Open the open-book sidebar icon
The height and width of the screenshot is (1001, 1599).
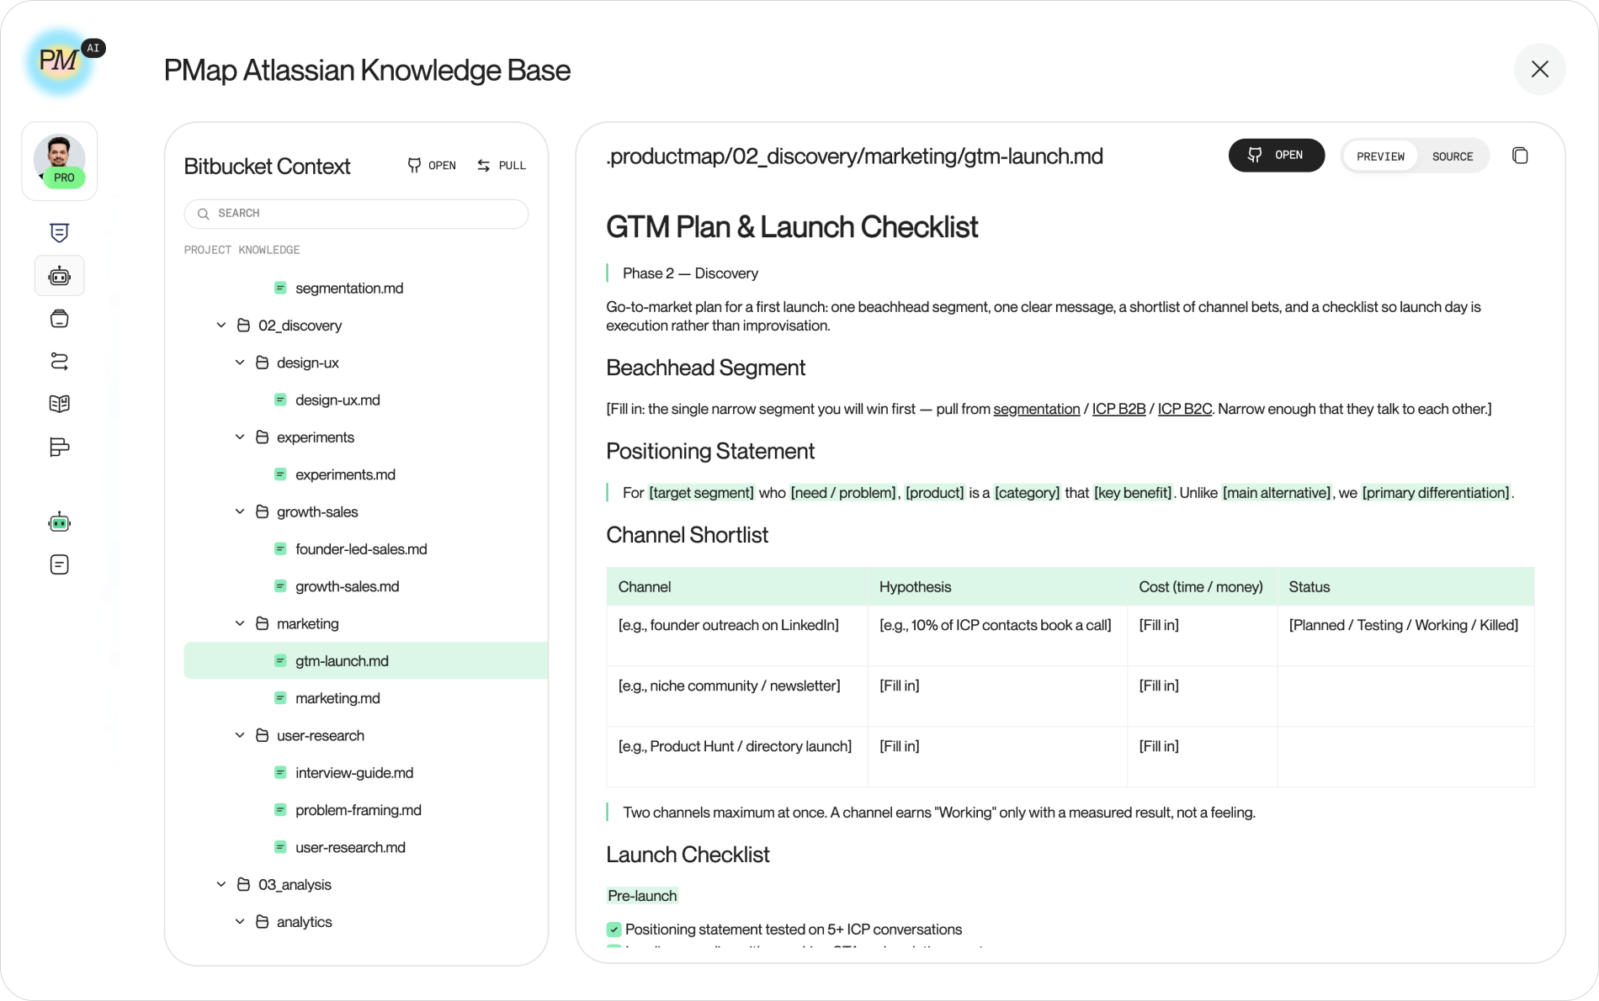coord(59,404)
